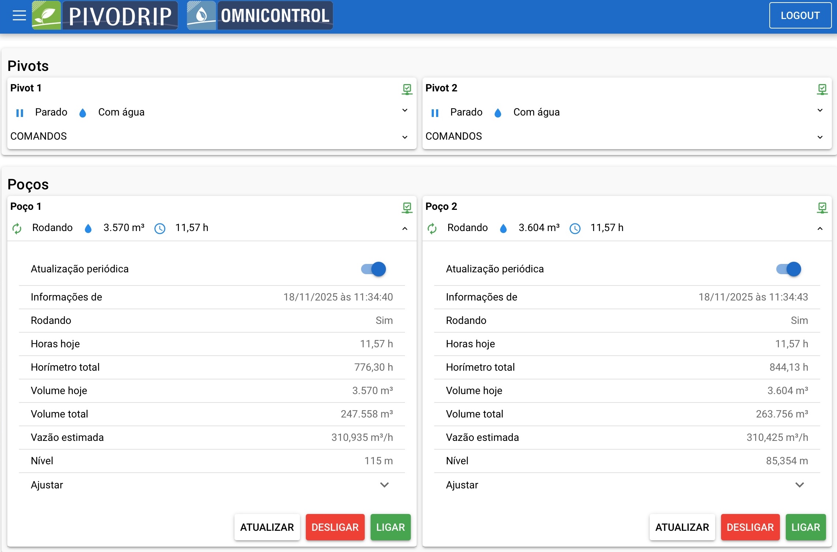Click Poço 2 connection status icon
The width and height of the screenshot is (837, 552).
point(822,207)
